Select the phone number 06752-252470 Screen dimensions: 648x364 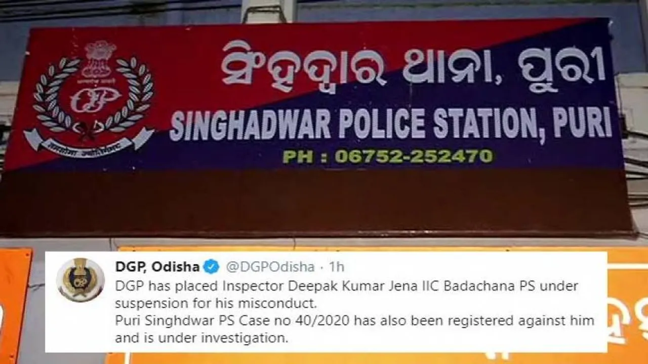click(413, 156)
